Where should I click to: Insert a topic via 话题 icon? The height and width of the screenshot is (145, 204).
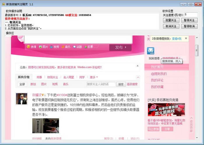78,47
